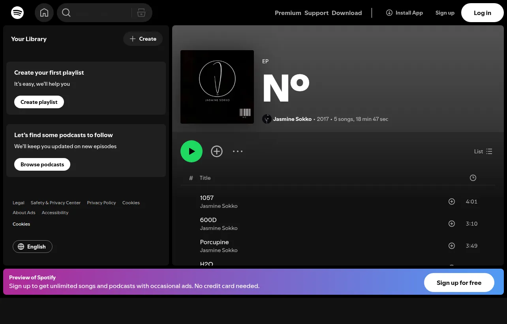The height and width of the screenshot is (324, 507).
Task: Click the duration clock column icon
Action: [x=473, y=178]
